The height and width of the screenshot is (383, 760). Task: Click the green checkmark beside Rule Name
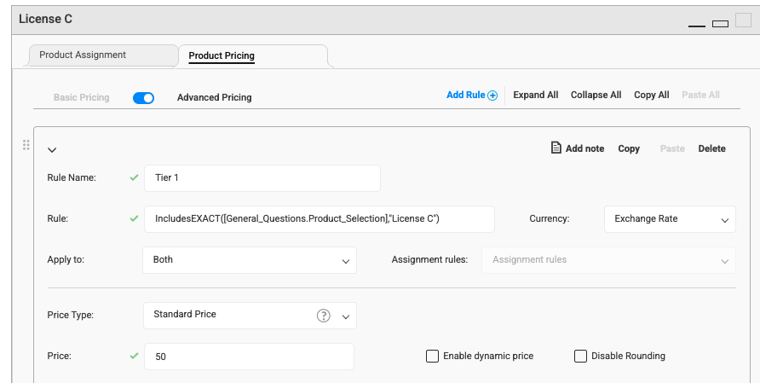pyautogui.click(x=135, y=177)
